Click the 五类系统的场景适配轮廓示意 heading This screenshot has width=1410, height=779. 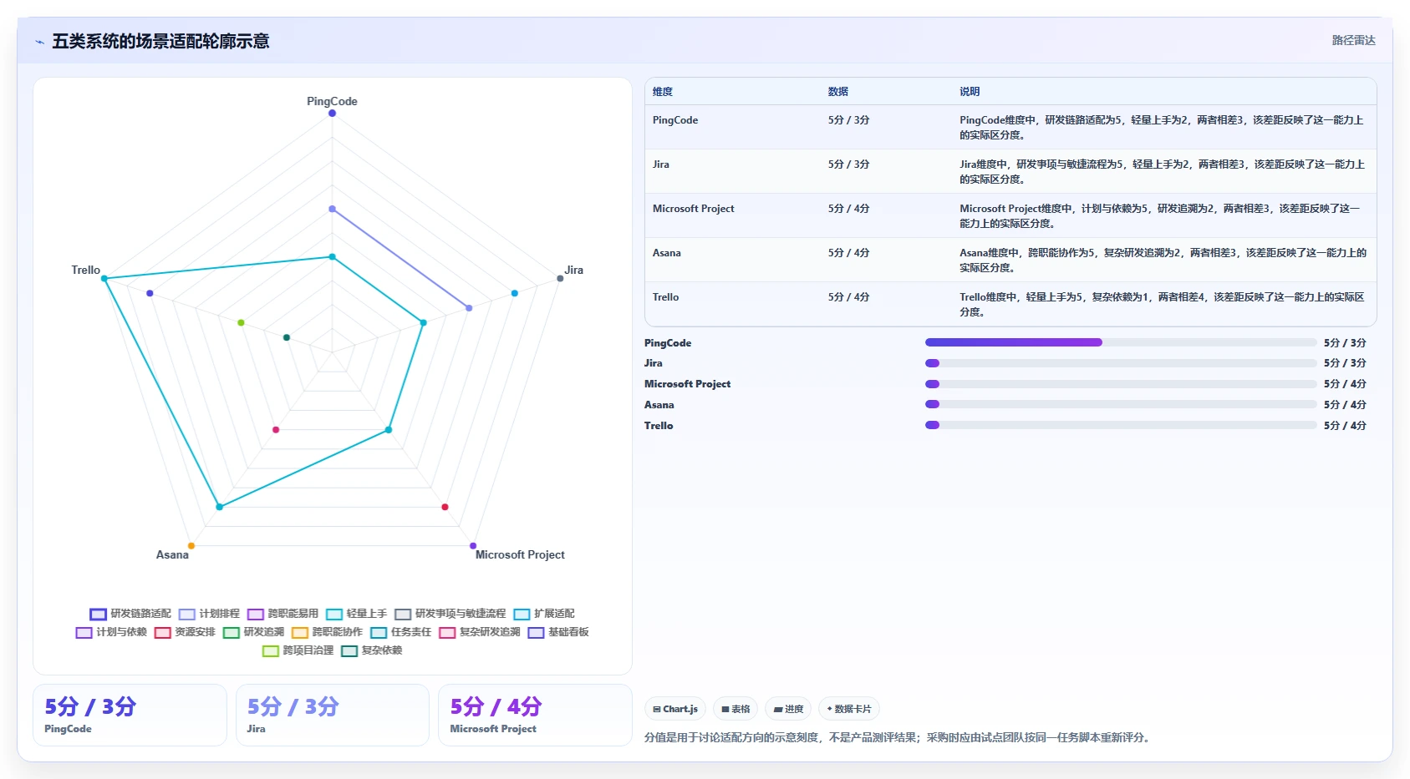(x=160, y=42)
